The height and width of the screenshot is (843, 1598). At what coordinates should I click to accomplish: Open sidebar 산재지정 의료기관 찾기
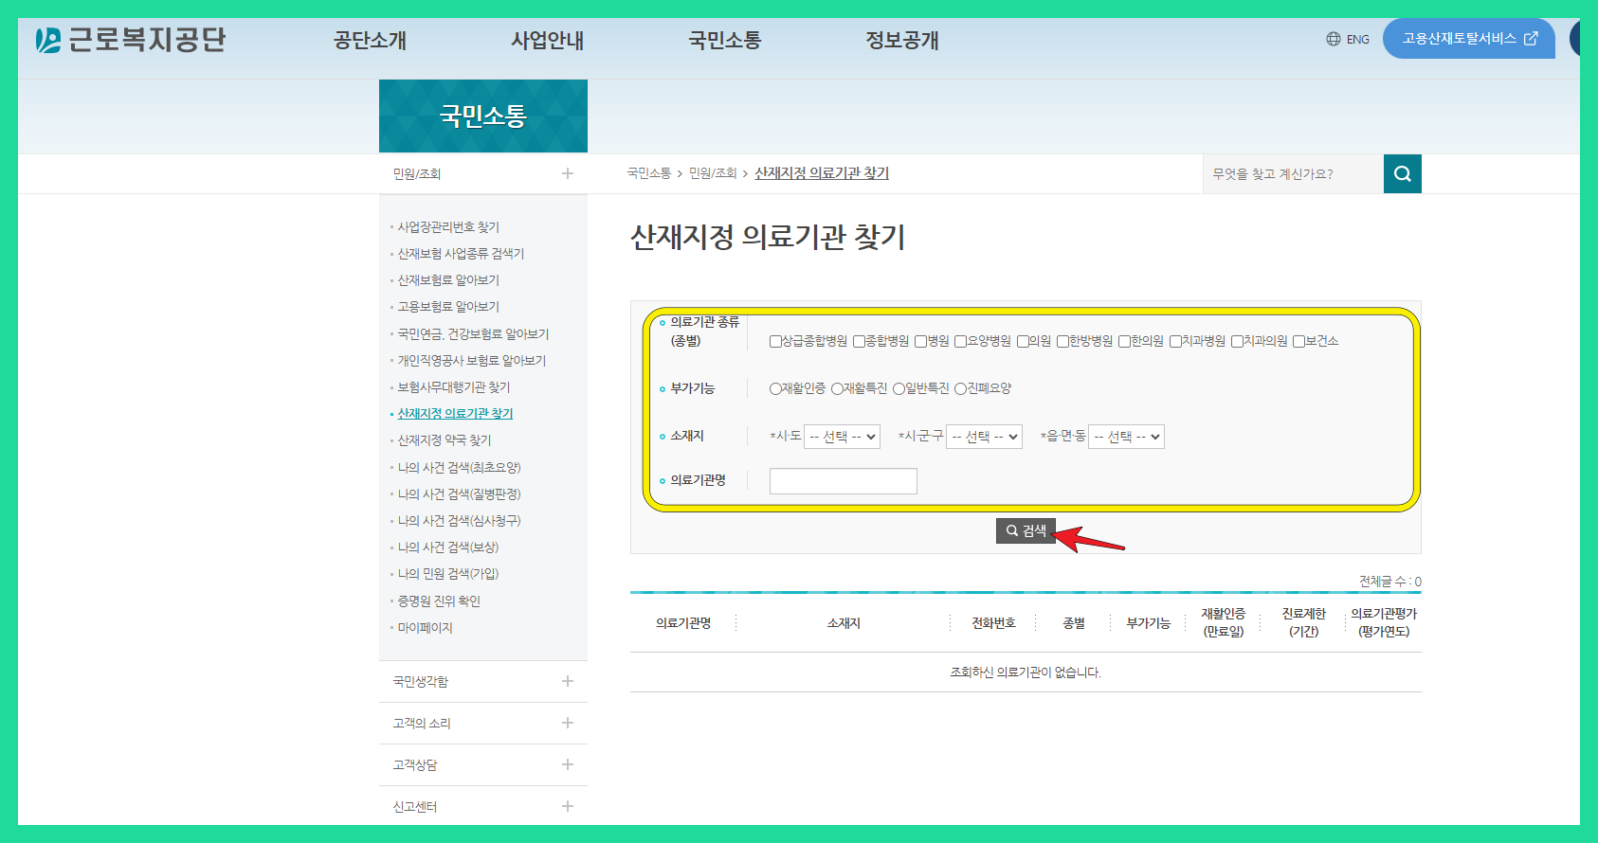(455, 414)
